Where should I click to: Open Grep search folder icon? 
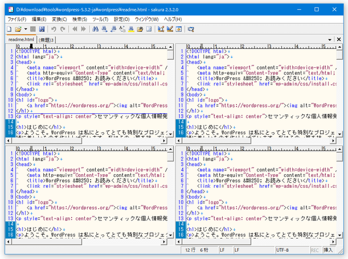[140, 29]
